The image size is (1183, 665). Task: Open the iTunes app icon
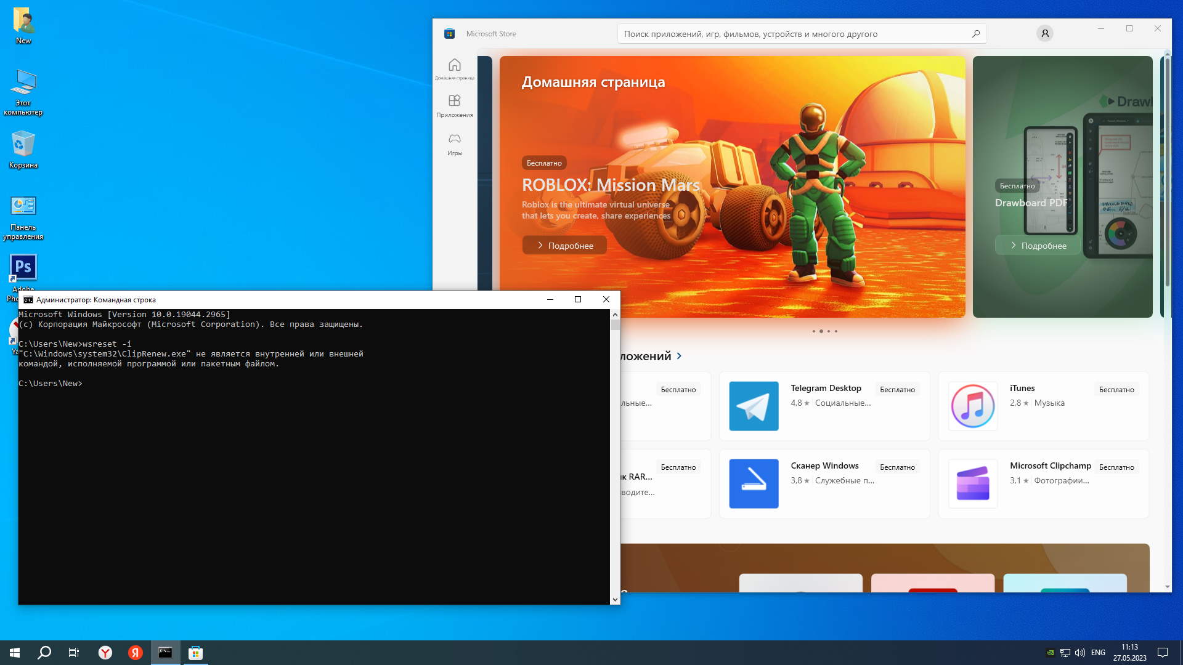972,406
